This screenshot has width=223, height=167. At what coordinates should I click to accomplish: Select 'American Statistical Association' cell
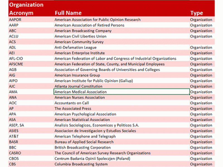pos(122,120)
